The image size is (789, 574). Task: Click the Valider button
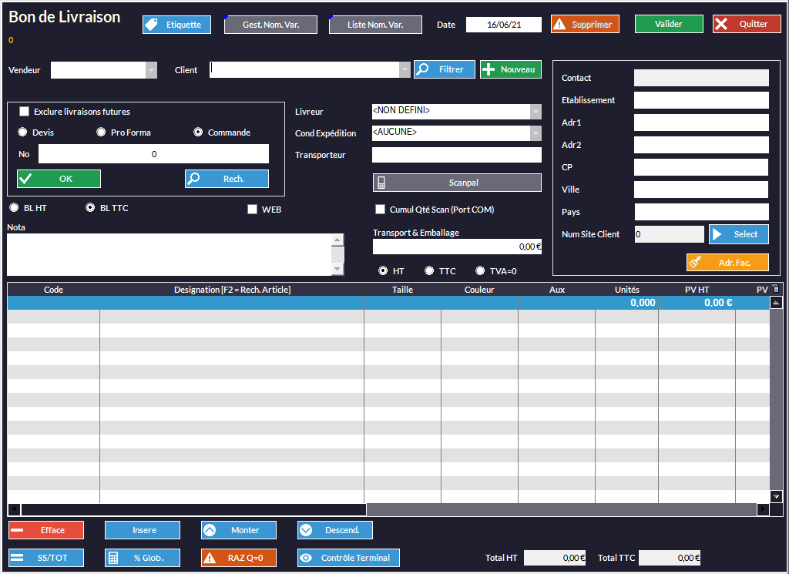(x=668, y=24)
